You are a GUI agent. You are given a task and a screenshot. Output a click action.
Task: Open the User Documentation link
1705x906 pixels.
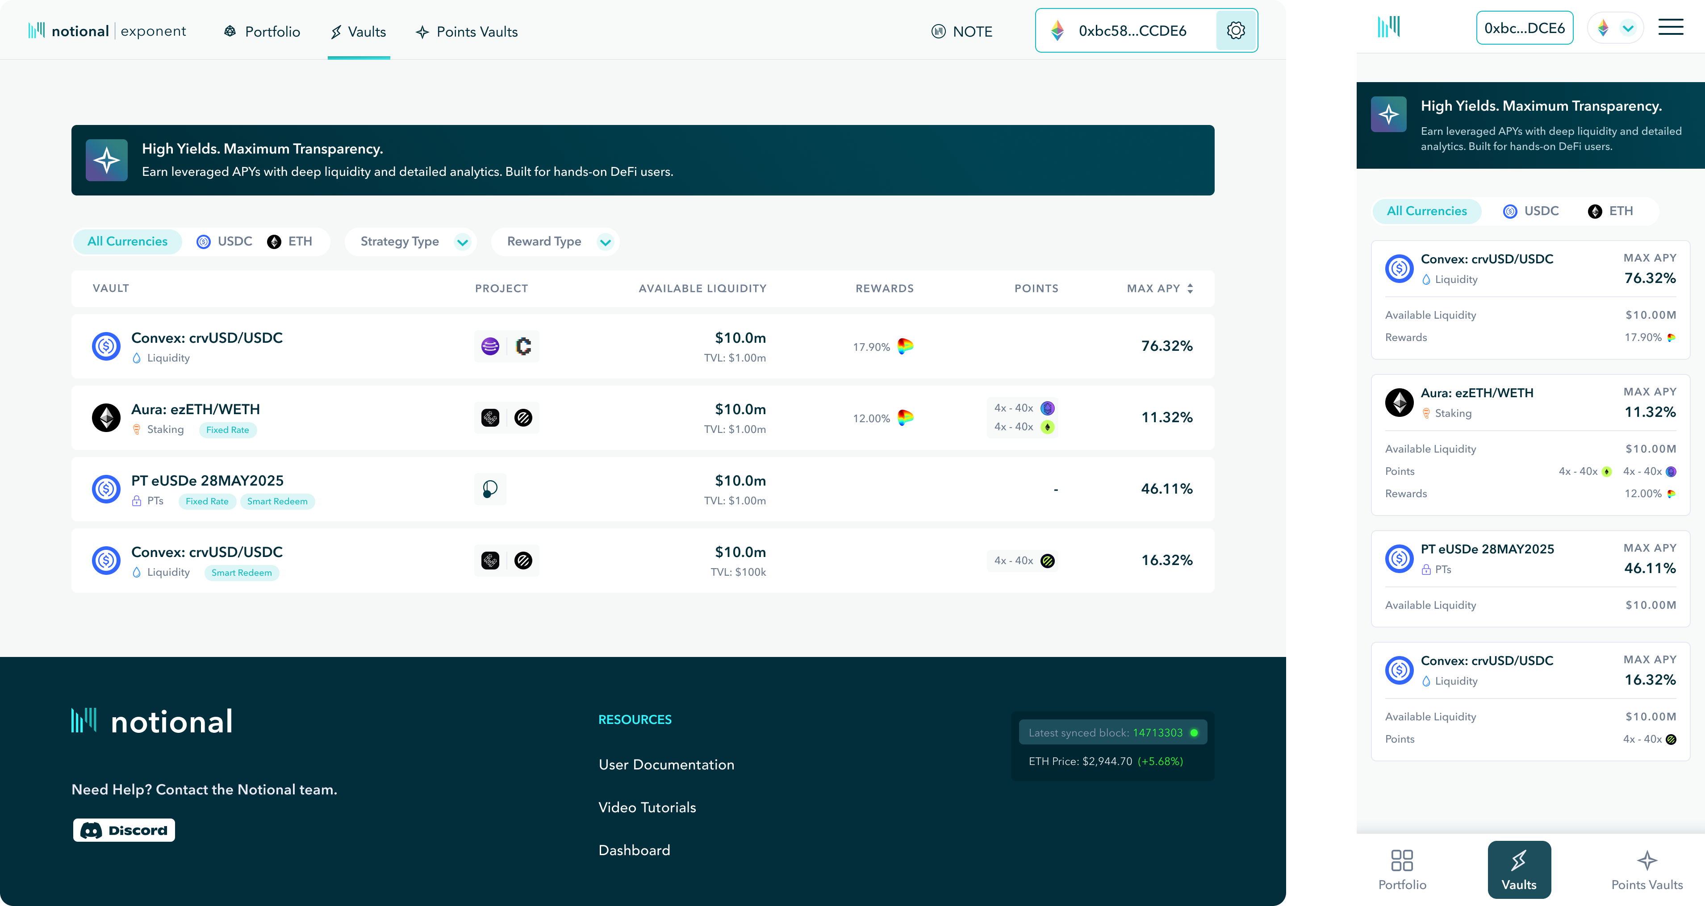[x=666, y=765]
